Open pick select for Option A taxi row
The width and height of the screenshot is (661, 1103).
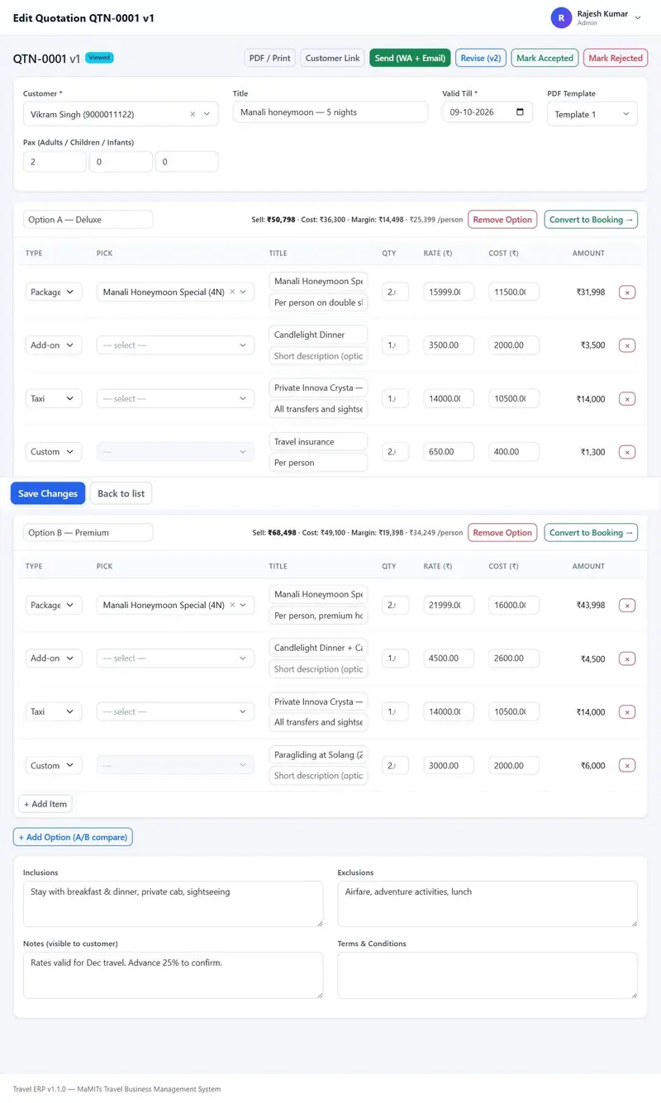[175, 398]
